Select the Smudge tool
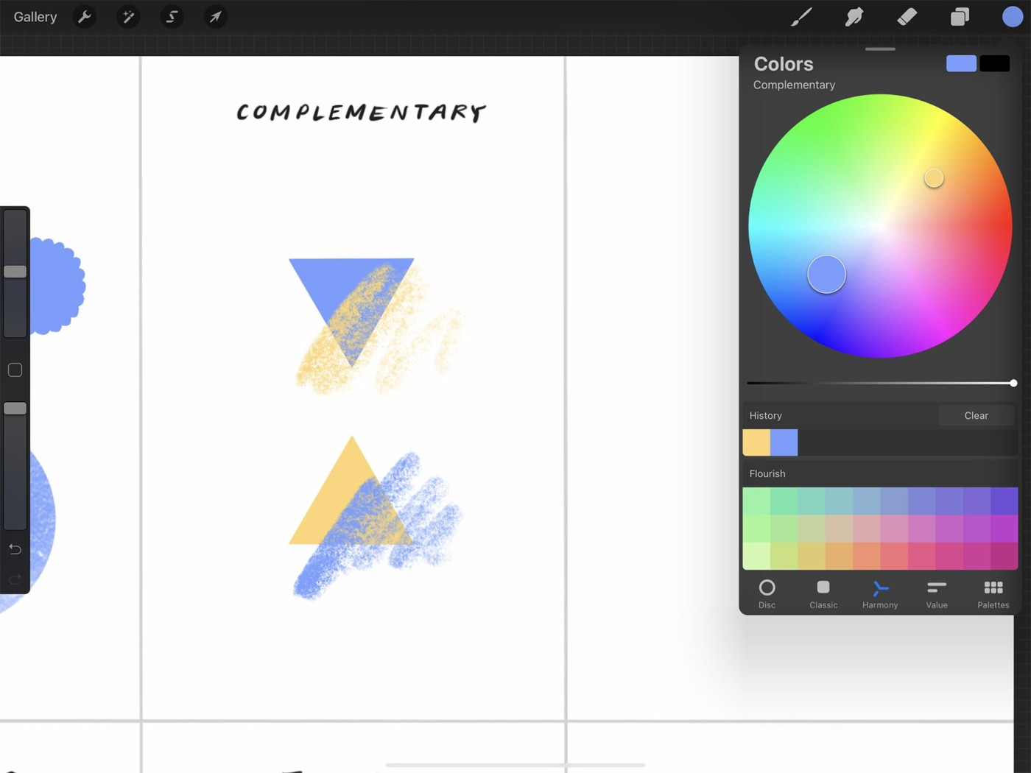 coord(854,17)
